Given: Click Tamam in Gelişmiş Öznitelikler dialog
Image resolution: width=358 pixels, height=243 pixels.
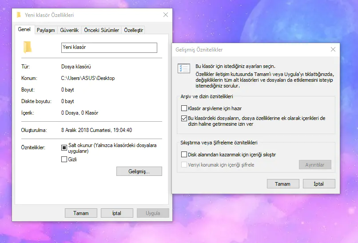Looking at the screenshot, I should [283, 184].
